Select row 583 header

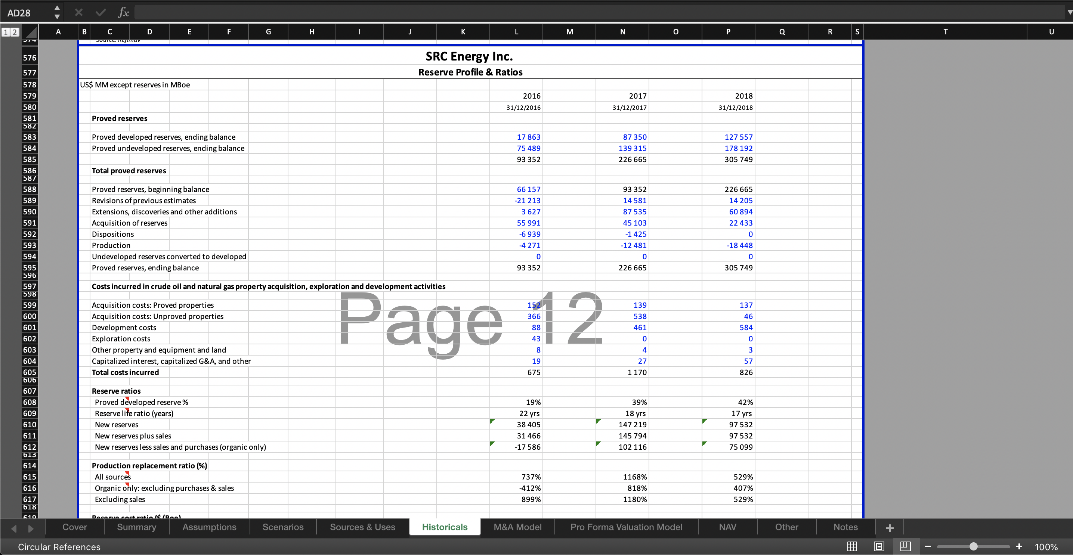click(x=30, y=137)
